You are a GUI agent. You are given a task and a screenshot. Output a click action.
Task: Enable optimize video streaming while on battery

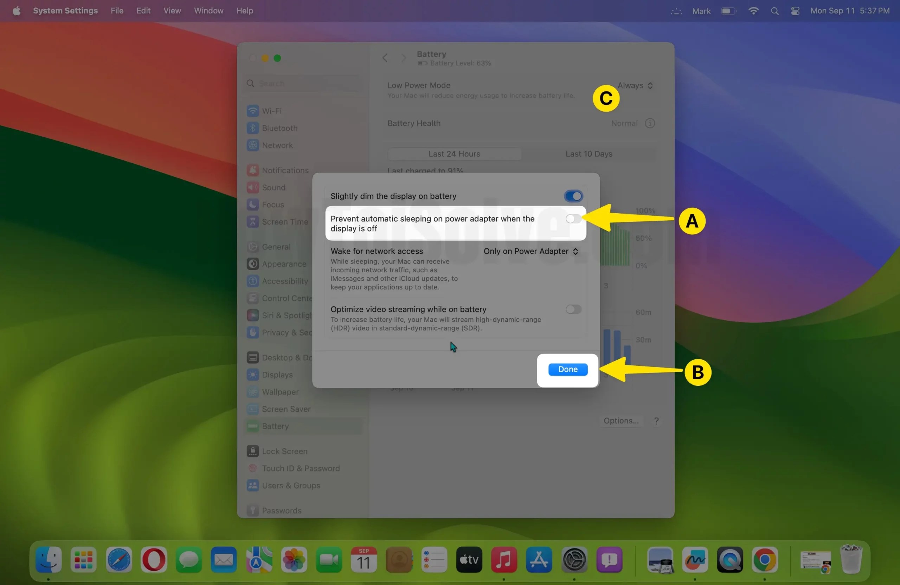pos(573,310)
